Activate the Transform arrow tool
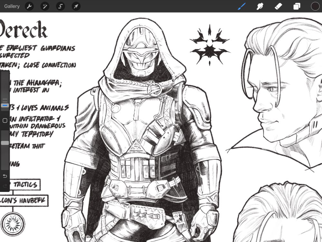The image size is (322, 242). point(76,6)
